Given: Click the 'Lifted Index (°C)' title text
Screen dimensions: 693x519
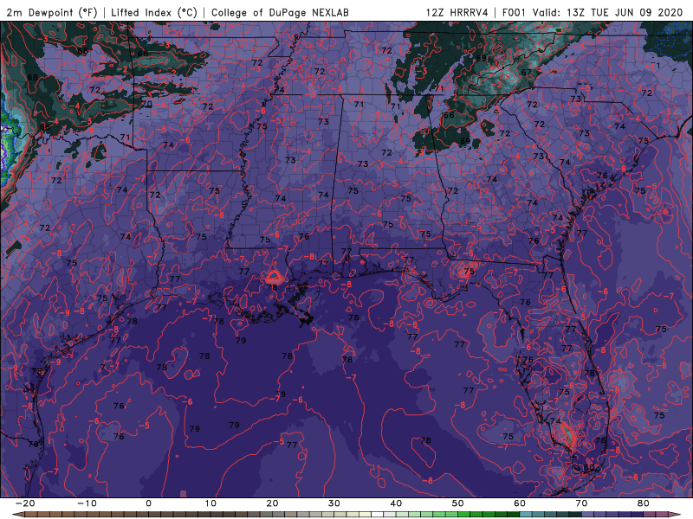Looking at the screenshot, I should (154, 12).
